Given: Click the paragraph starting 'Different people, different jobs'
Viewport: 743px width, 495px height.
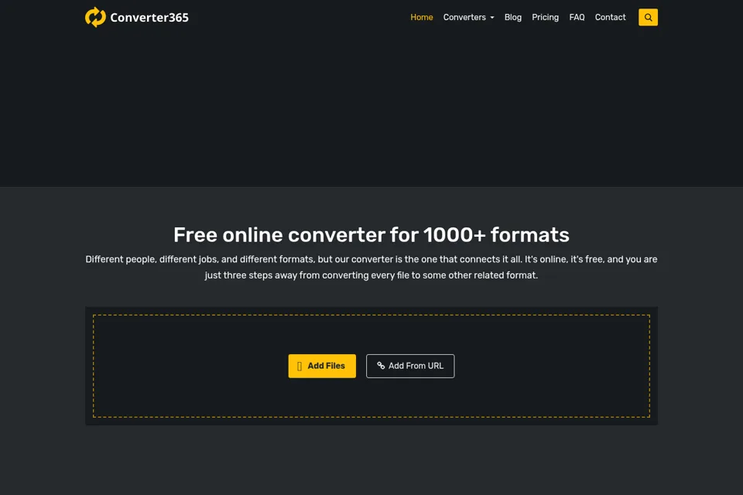Looking at the screenshot, I should (371, 267).
